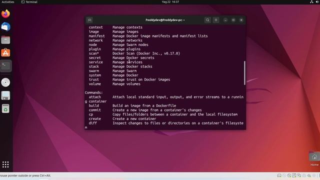Click 'Manage Docker stacks' description
This screenshot has width=320, height=180.
[132, 66]
